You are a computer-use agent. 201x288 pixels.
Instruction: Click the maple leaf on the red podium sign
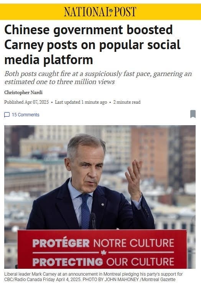[104, 253]
